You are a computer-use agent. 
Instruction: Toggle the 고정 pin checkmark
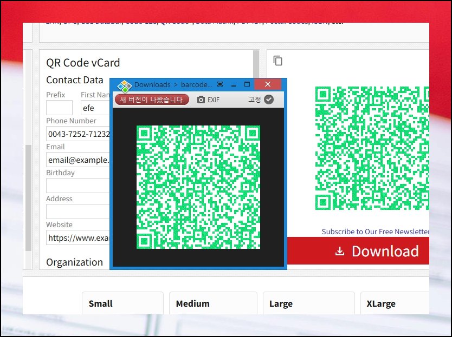(x=269, y=100)
